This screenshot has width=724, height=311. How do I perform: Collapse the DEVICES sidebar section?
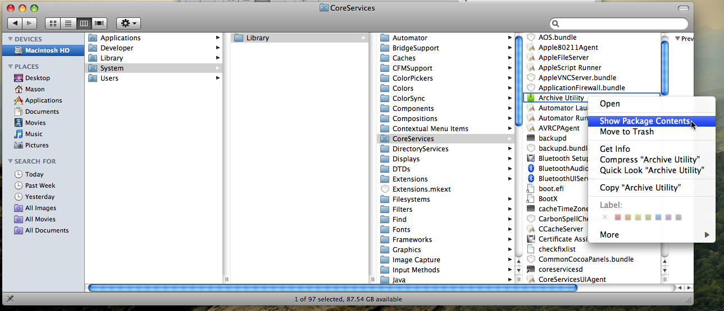[x=10, y=39]
